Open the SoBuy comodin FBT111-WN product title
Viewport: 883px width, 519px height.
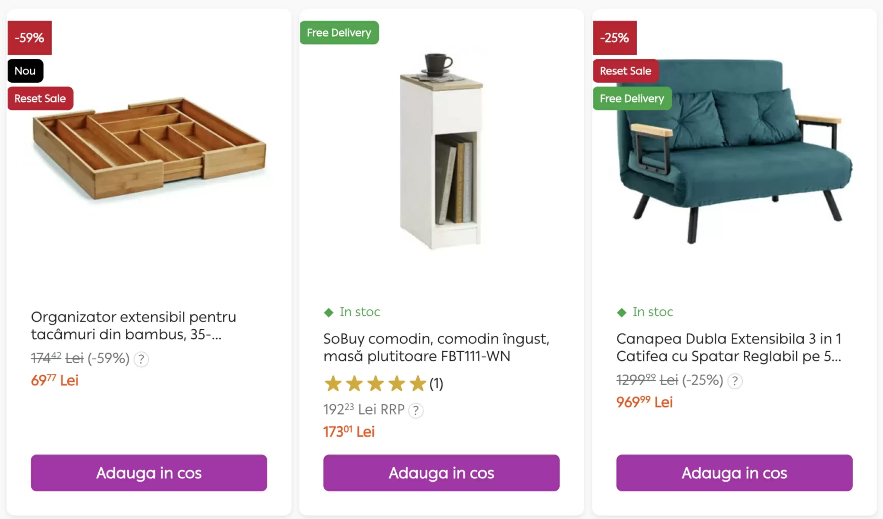point(436,347)
